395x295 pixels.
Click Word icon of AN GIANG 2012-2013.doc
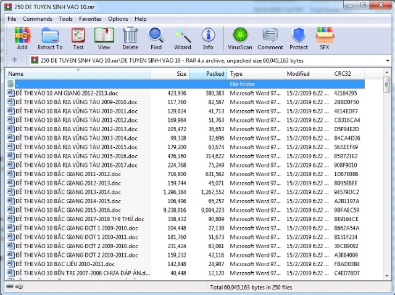pos(10,93)
